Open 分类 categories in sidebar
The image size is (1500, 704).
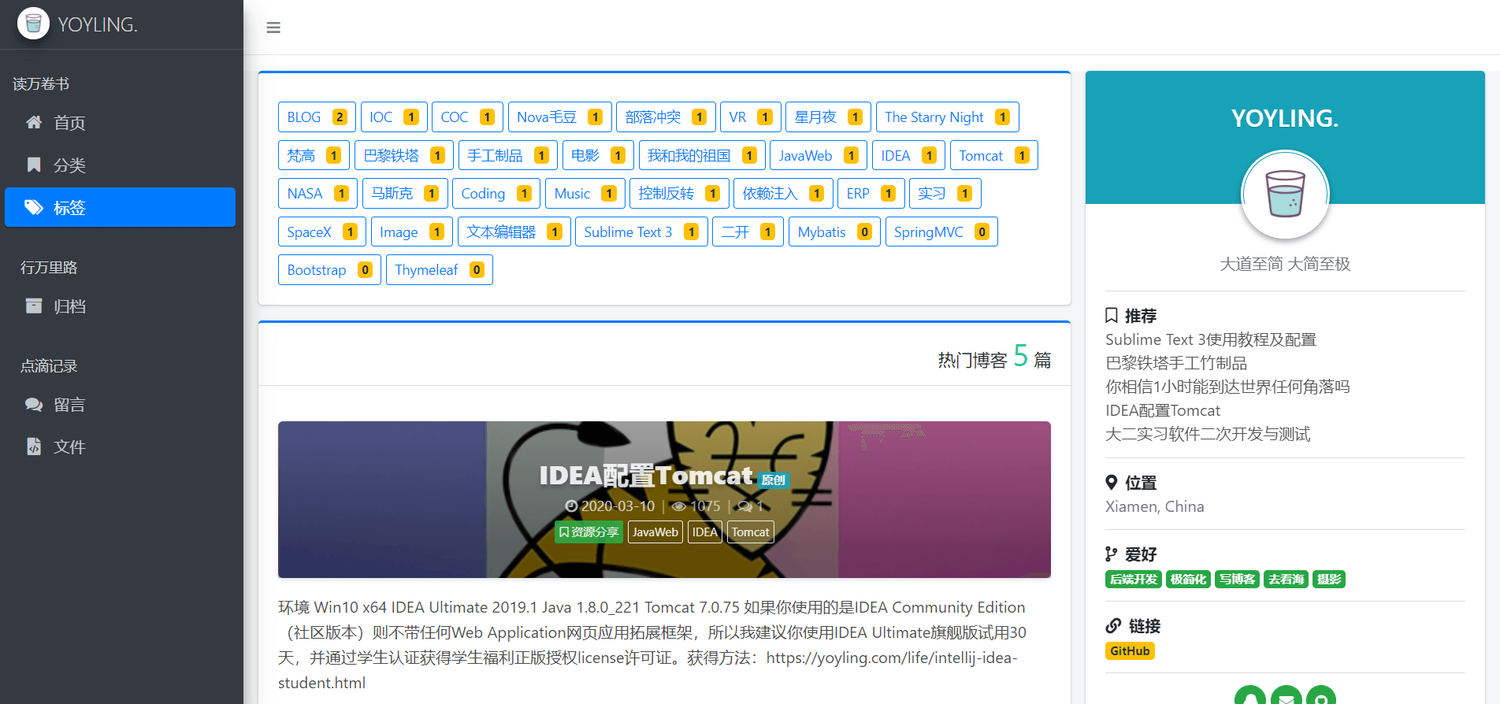pos(121,165)
